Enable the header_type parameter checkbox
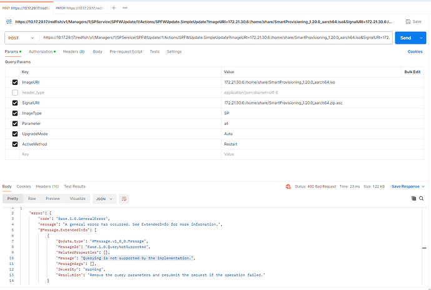This screenshot has width=431, height=290. 15,92
